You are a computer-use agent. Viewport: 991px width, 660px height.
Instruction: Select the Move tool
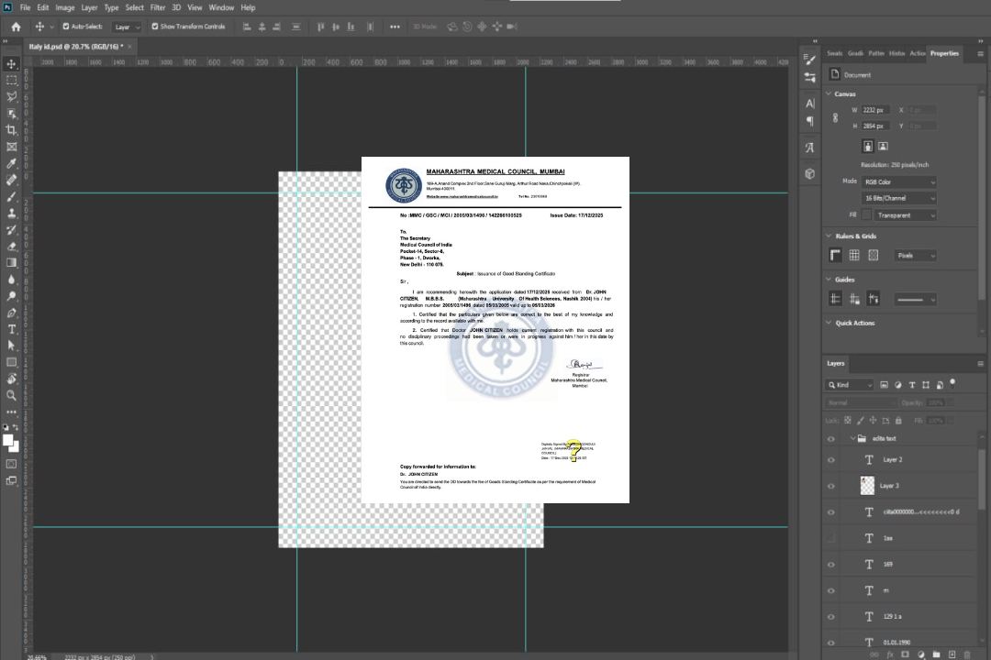11,64
